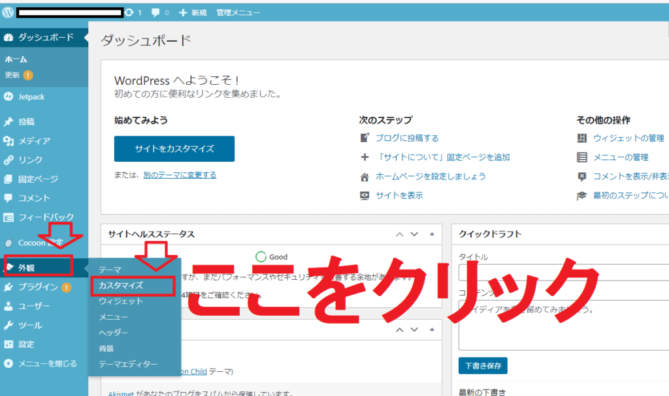Collapse the サイトヘルスステータス panel
This screenshot has width=669, height=396.
coord(432,234)
